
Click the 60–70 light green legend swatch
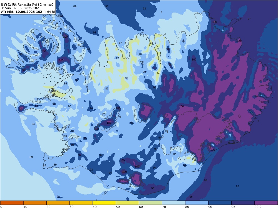tap(150, 203)
